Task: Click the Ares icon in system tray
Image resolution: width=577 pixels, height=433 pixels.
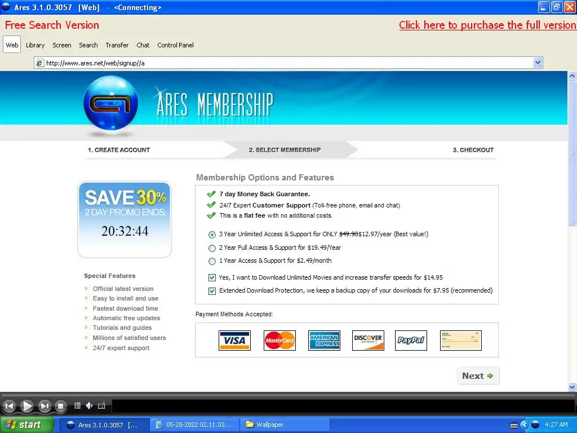Action: click(535, 425)
